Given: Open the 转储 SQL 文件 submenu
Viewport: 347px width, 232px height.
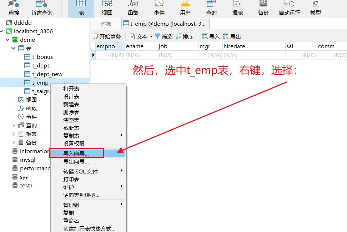Looking at the screenshot, I should click(x=88, y=171).
